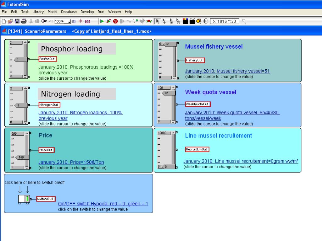322x241 pixels.
Task: Click the Phosphor loading slider knob at 1
Action: [20, 59]
